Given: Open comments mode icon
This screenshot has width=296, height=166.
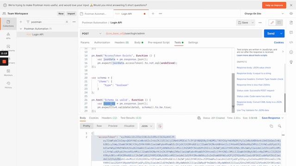Looking at the screenshot, I should click(x=279, y=23).
